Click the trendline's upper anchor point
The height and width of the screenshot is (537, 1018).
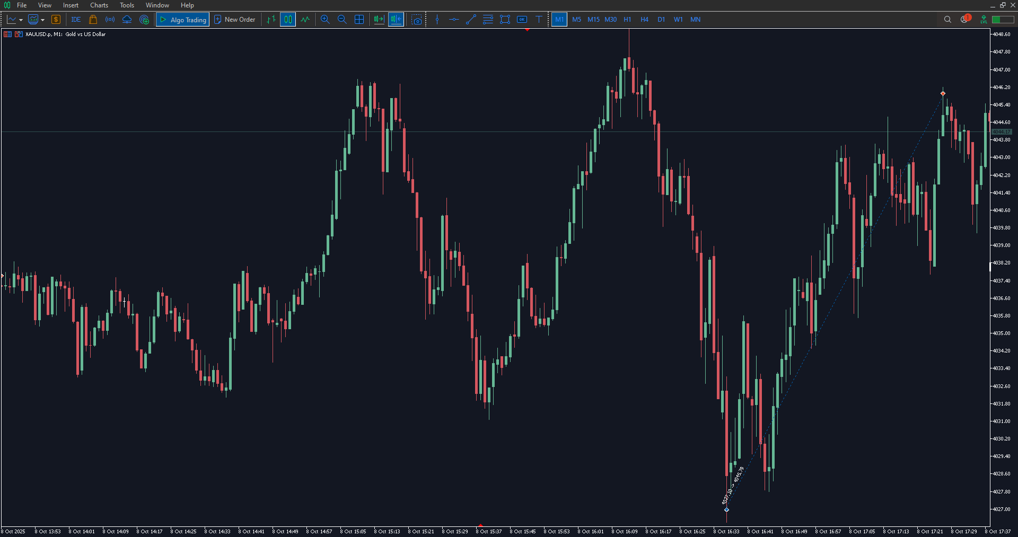coord(943,93)
